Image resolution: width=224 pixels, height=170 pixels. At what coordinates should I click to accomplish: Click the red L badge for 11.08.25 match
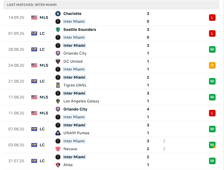212,113
